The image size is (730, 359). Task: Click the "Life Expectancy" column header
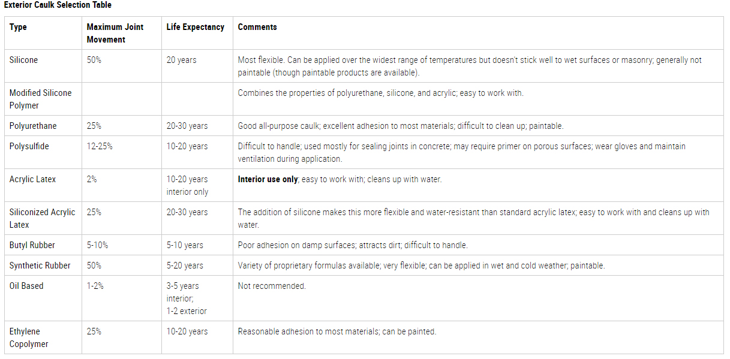tap(196, 27)
